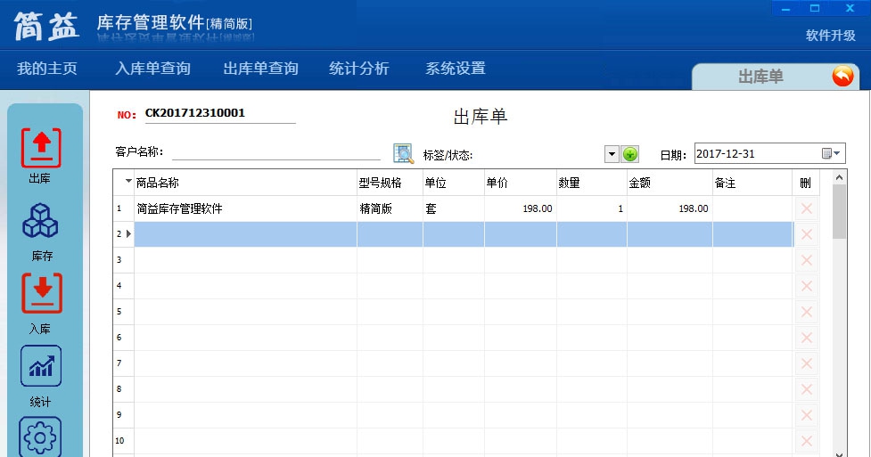
Task: Open the 库存 (inventory) cubes icon
Action: 40,220
